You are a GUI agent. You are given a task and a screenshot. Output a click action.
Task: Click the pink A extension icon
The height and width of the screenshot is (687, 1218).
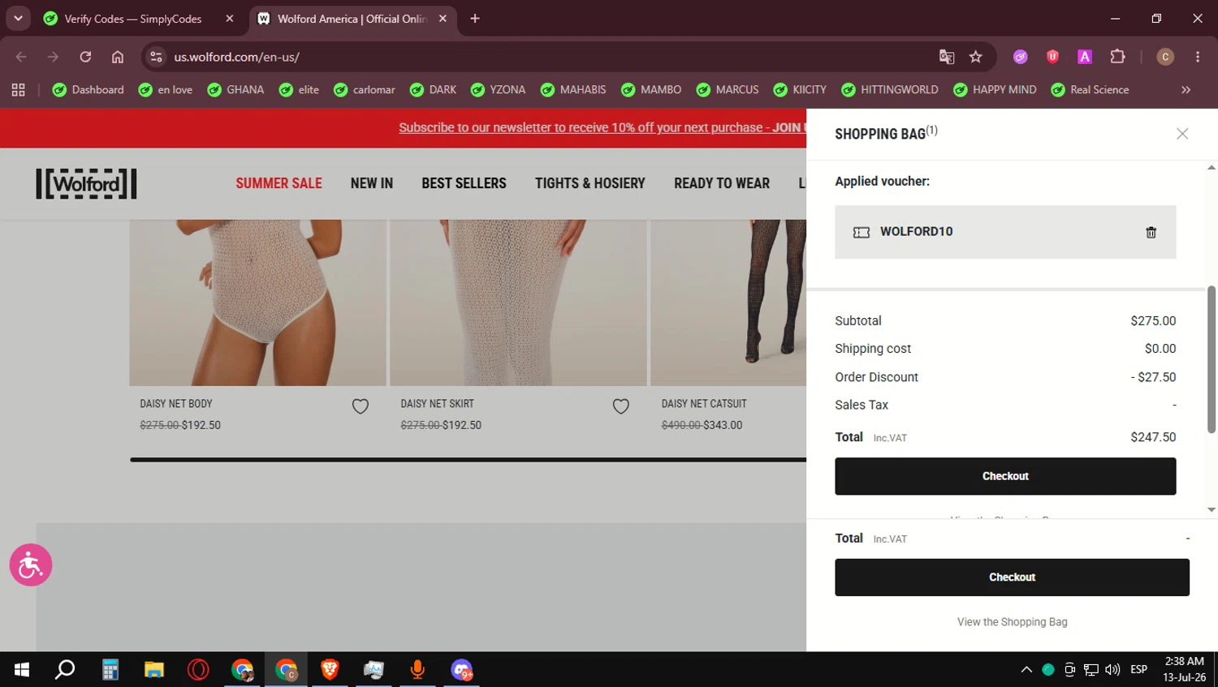pos(1085,57)
